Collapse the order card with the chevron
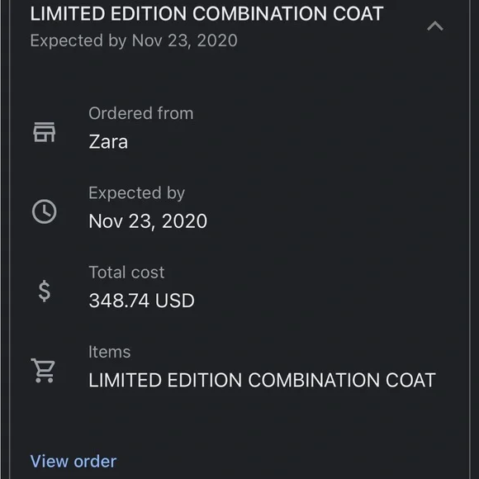Screen dimensions: 479x479 [x=435, y=26]
